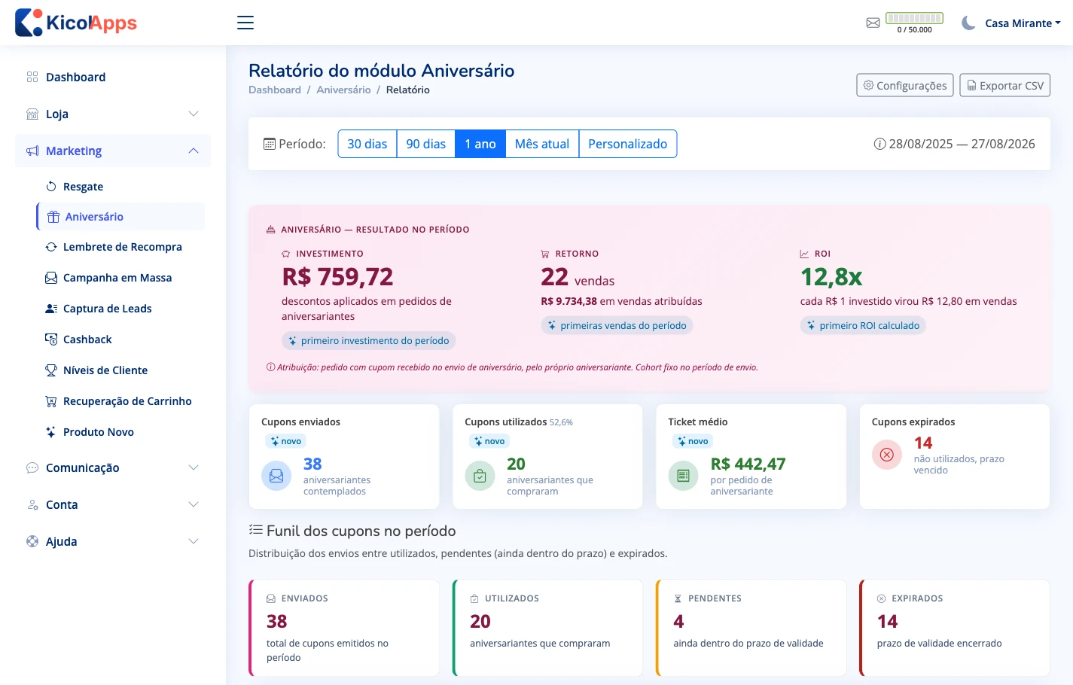The height and width of the screenshot is (685, 1073).
Task: Open the Casa Mirante account dropdown
Action: (x=1023, y=23)
